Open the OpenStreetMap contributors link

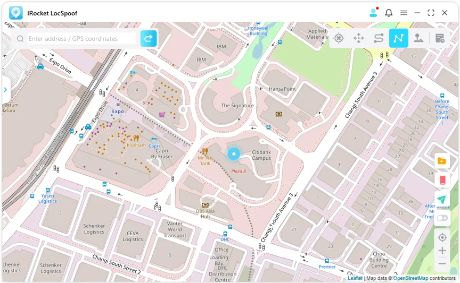tap(410, 278)
